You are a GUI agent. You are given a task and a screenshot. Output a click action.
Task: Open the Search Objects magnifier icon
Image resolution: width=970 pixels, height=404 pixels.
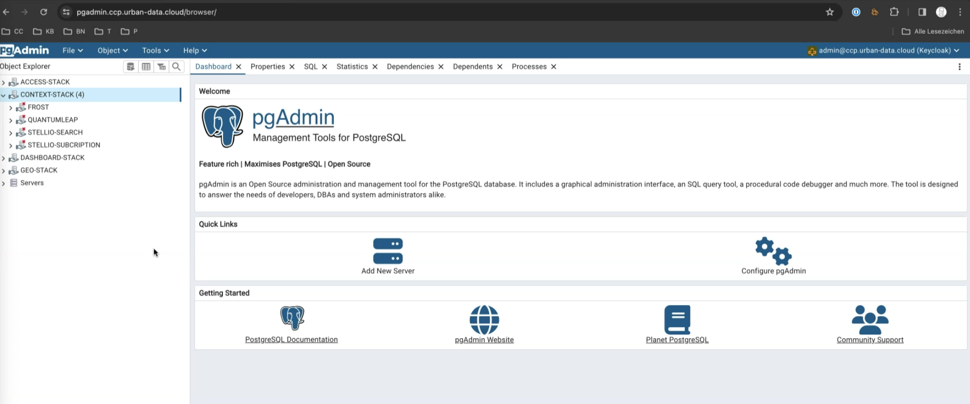(x=177, y=67)
